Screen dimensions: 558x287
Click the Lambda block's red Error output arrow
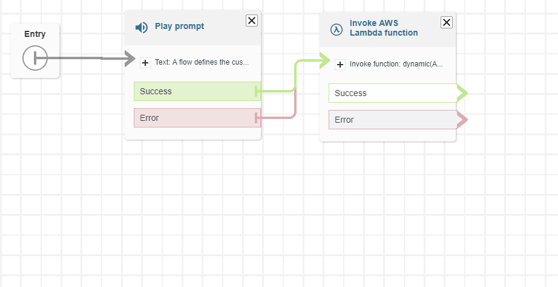pos(462,120)
